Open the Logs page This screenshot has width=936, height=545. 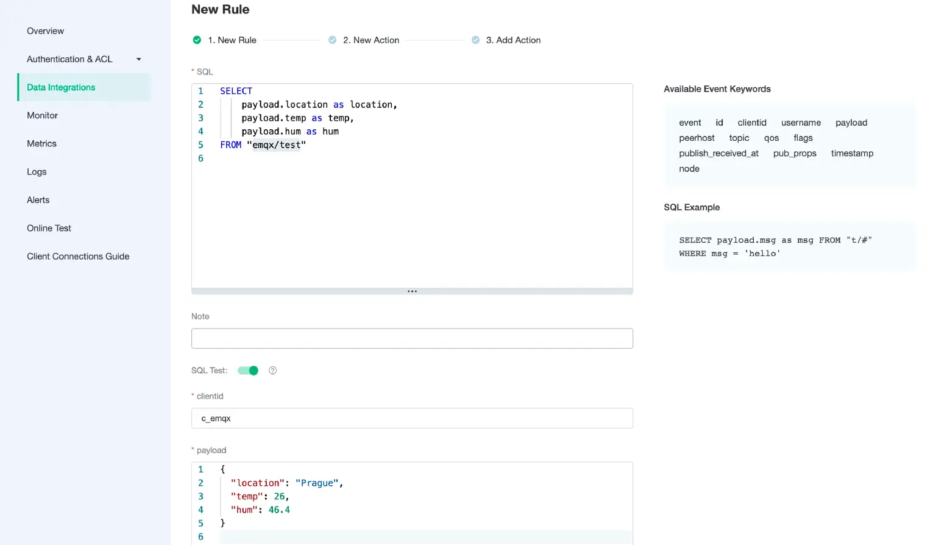tap(37, 172)
